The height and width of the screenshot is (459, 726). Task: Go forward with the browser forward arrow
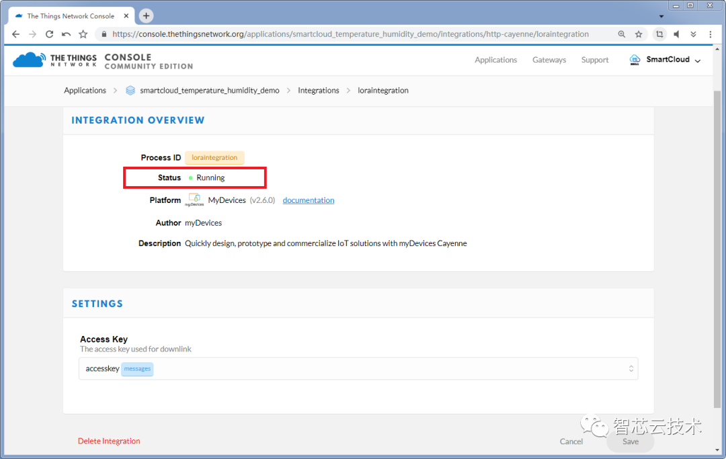click(x=32, y=34)
